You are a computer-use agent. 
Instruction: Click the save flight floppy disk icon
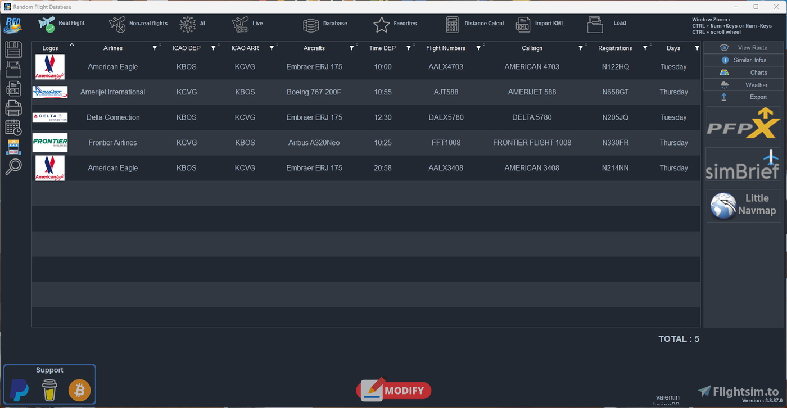(x=12, y=49)
